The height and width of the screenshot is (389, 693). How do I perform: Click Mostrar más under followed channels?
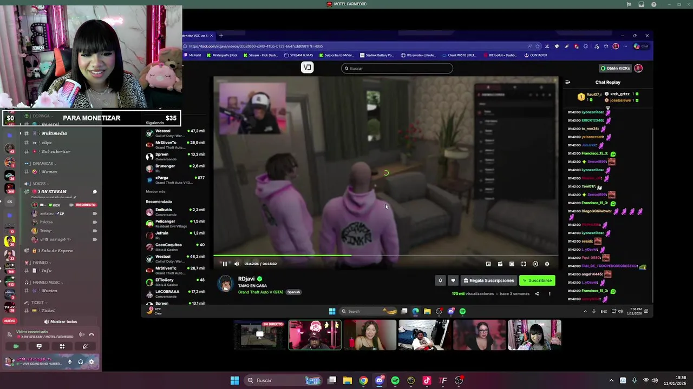pos(155,191)
